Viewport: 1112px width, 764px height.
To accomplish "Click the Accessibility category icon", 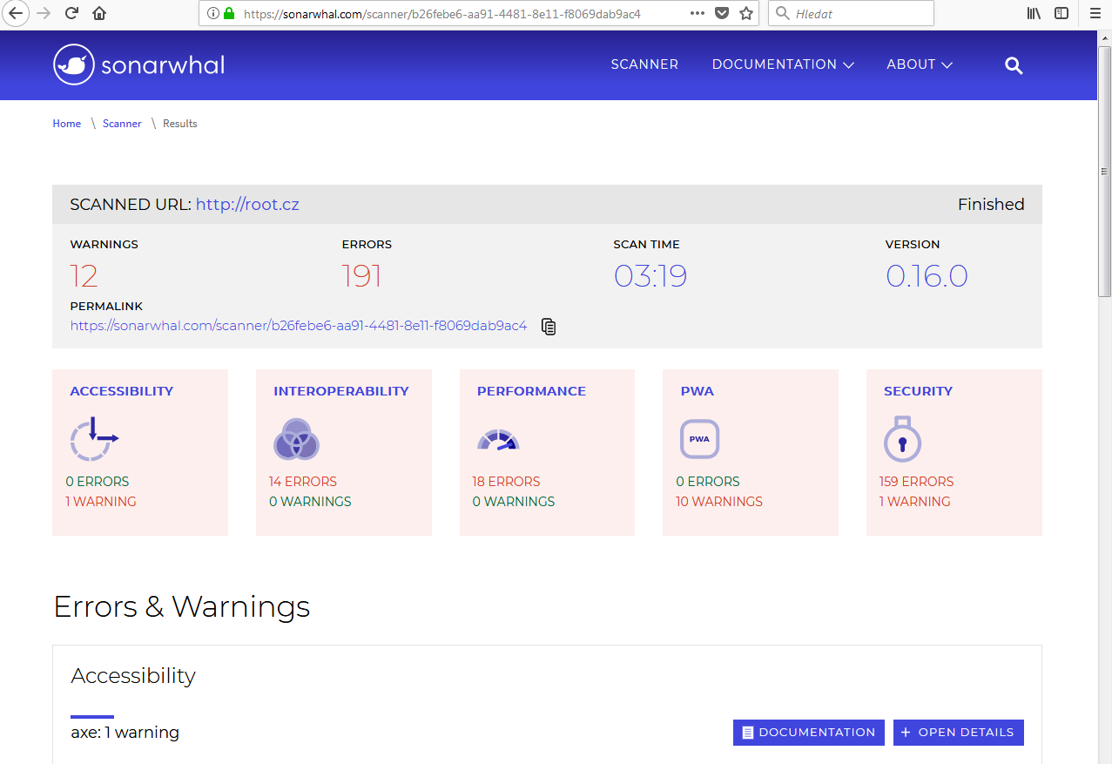I will coord(94,439).
